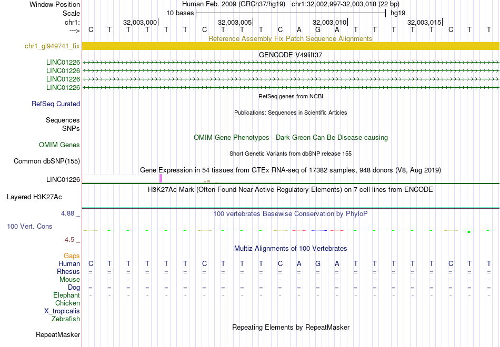Select the Dog alignment row label
The width and height of the screenshot is (500, 347).
coord(74,288)
